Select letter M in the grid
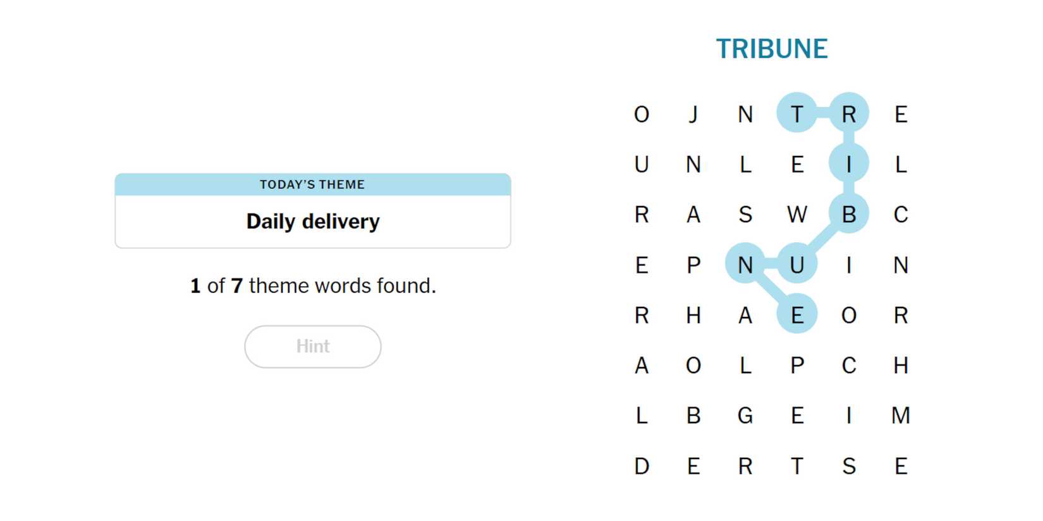 pos(901,416)
